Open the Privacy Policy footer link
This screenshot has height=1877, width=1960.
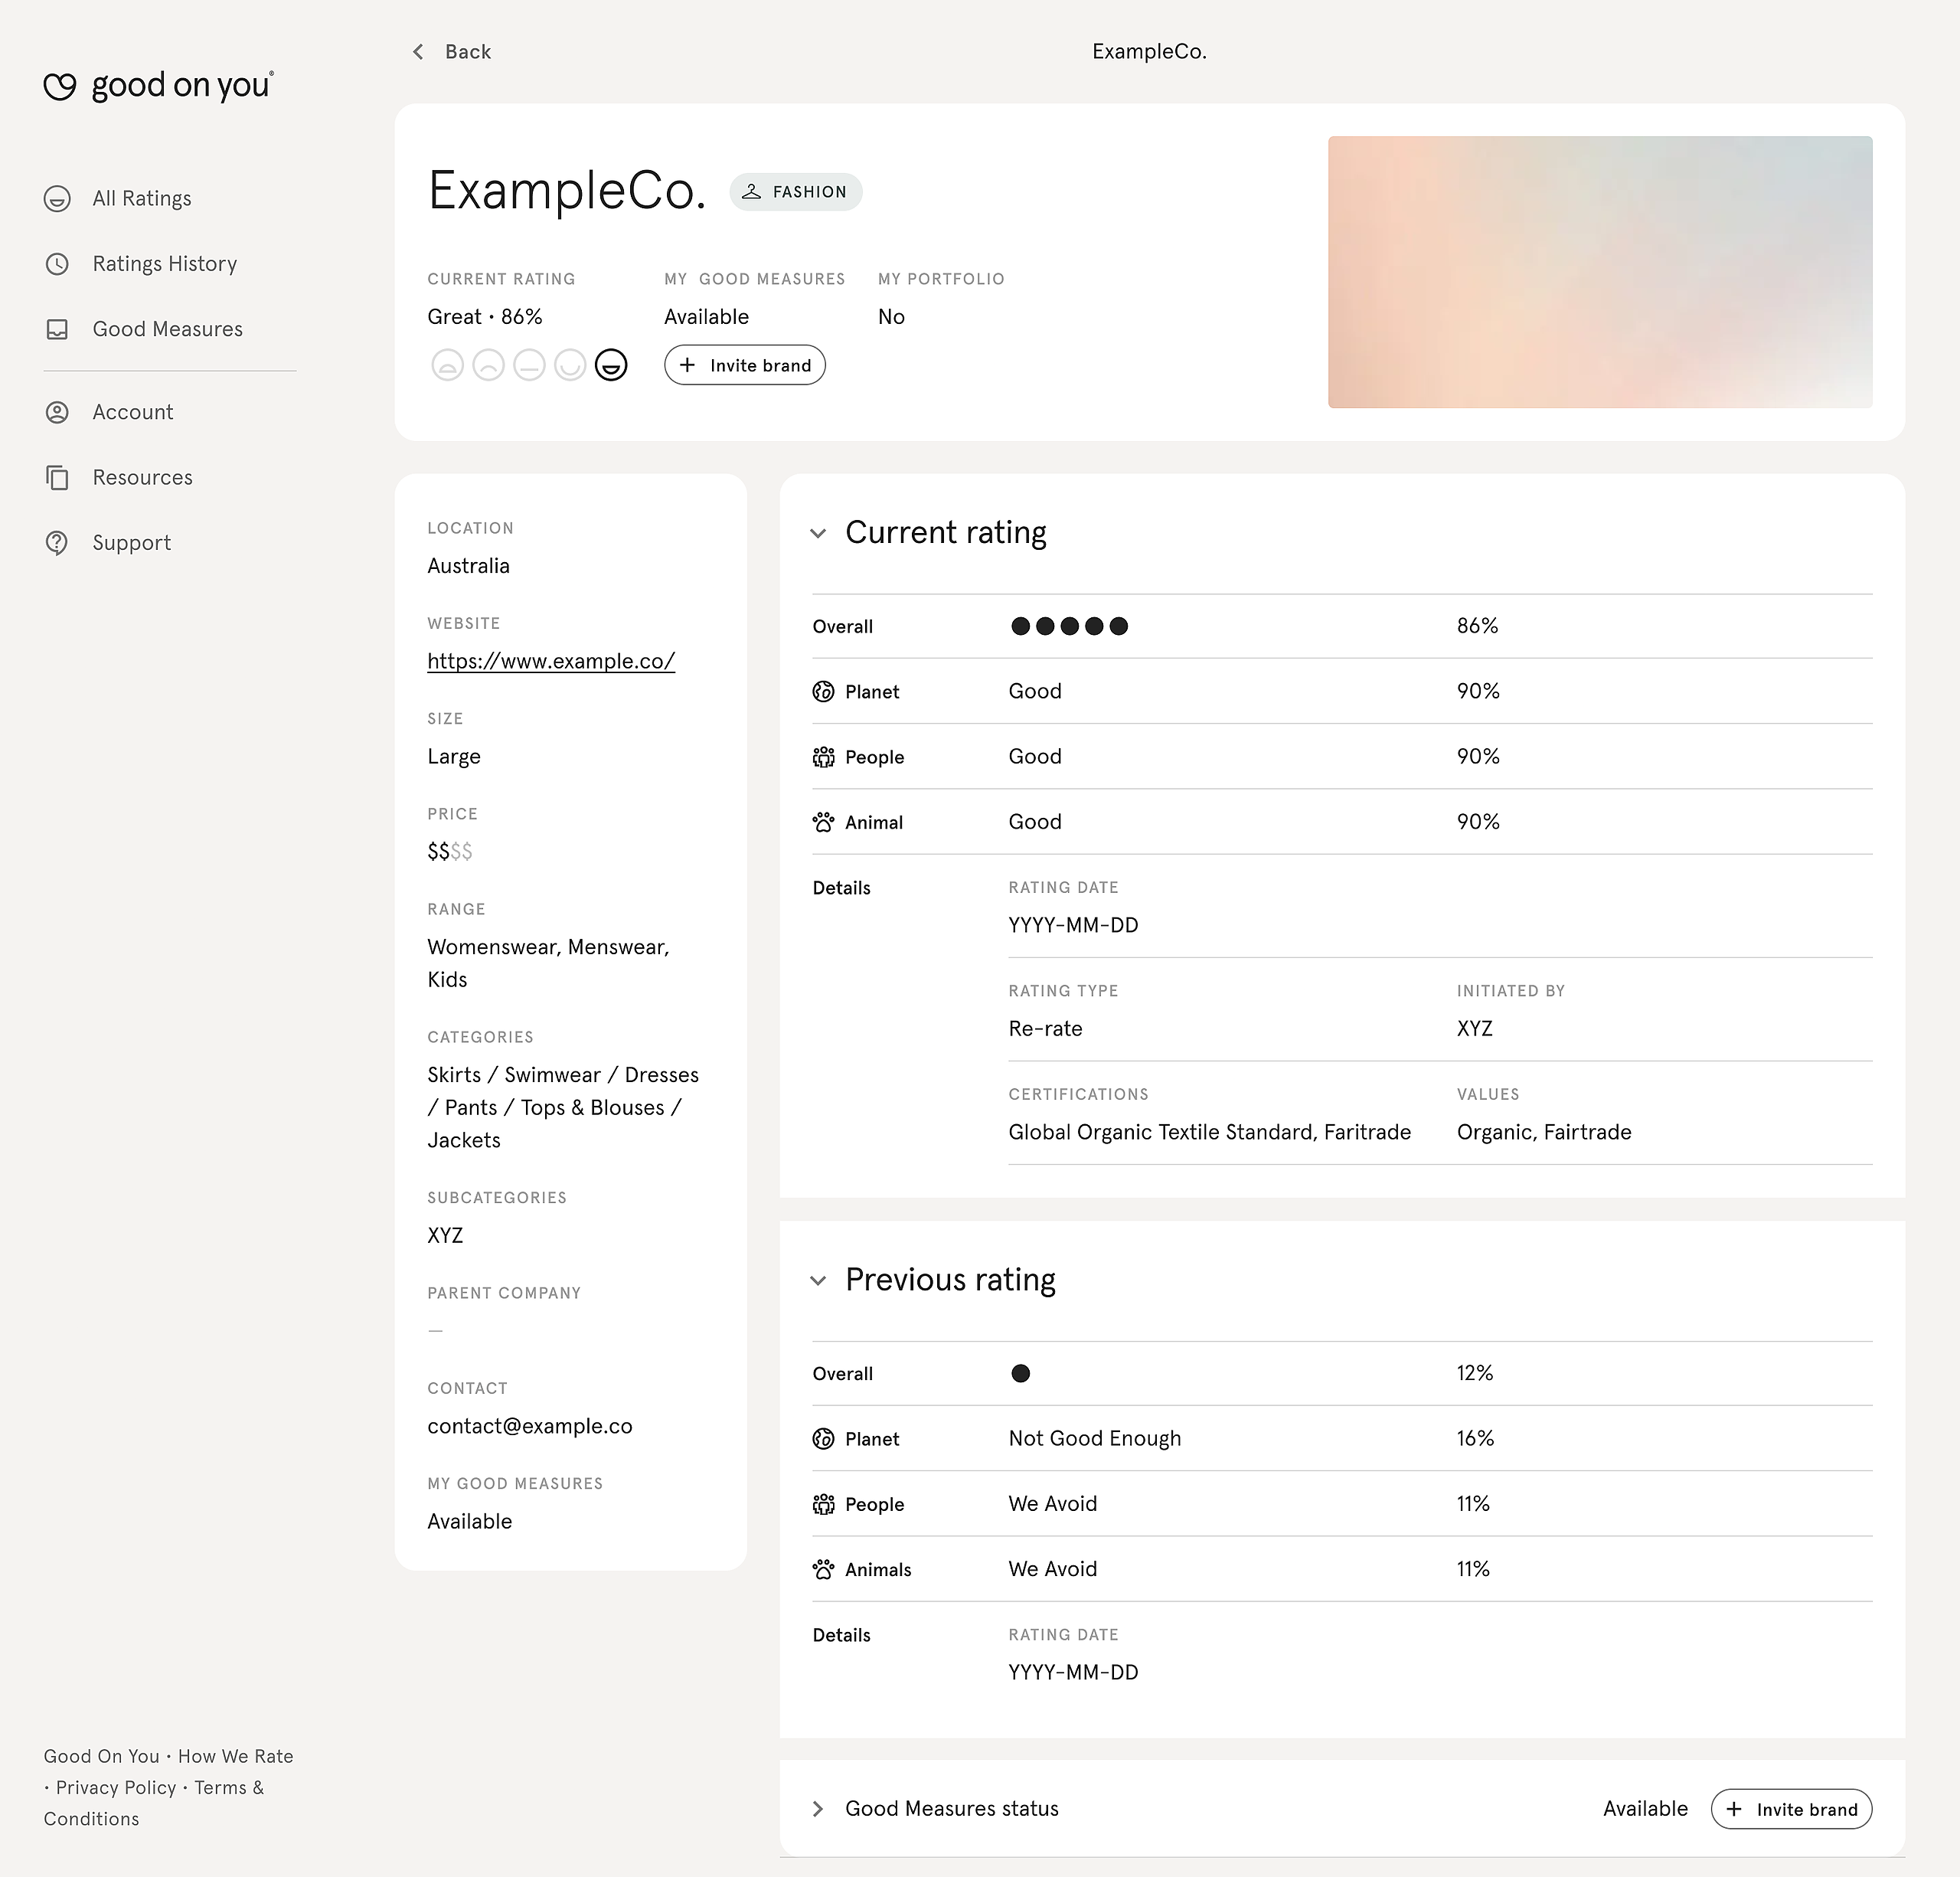tap(116, 1787)
